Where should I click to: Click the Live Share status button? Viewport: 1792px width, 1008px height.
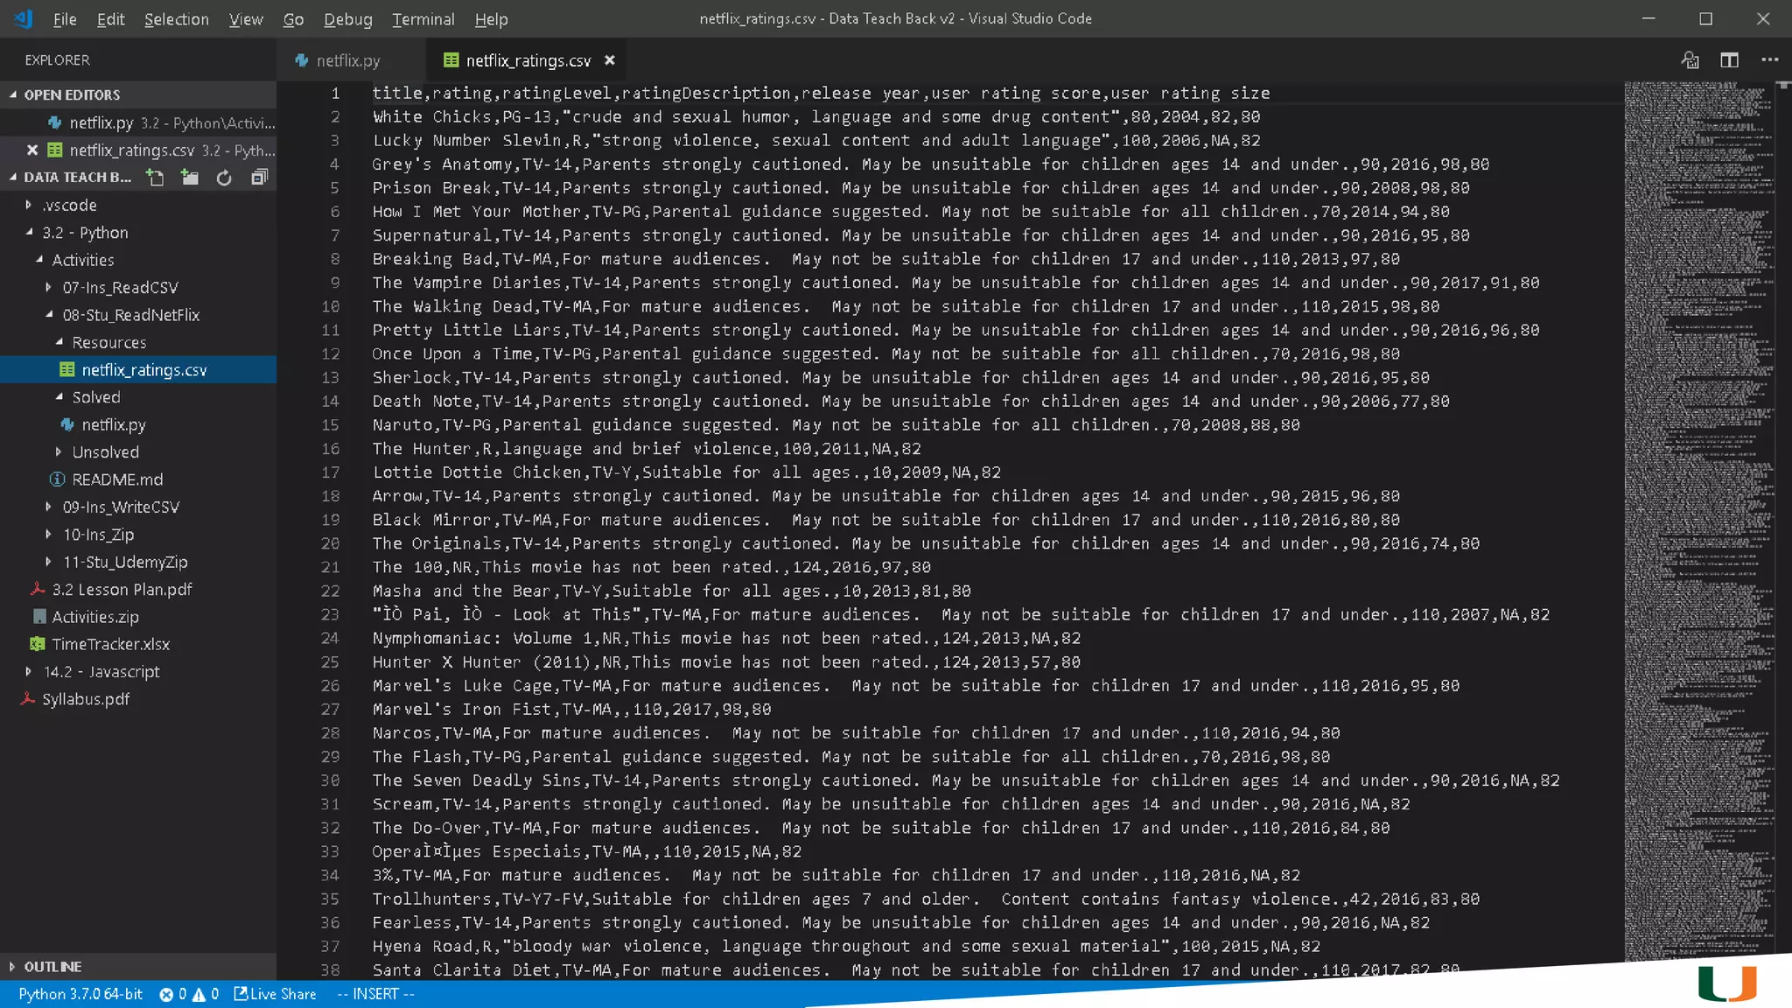coord(275,994)
